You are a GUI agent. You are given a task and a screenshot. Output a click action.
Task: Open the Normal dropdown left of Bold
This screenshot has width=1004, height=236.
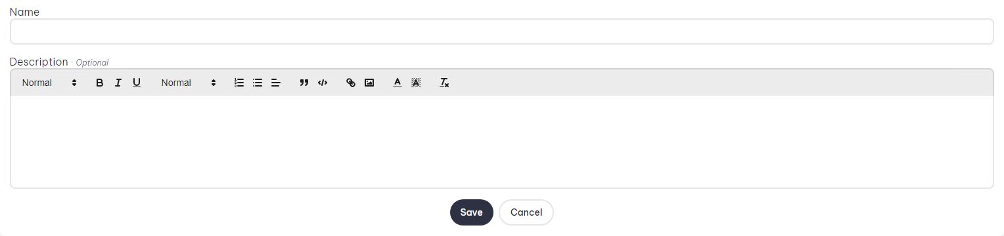pos(49,83)
